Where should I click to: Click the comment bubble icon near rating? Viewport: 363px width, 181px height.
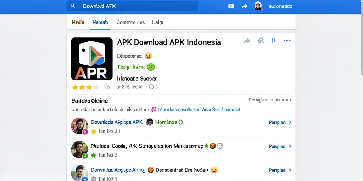coord(151,87)
